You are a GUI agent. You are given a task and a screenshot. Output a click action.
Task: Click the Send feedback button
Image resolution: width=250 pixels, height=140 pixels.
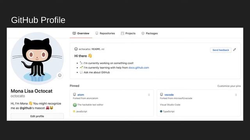point(221,50)
